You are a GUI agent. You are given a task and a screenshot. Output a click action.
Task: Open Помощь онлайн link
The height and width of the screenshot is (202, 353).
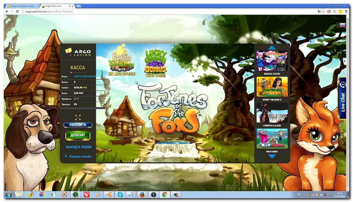pos(80,156)
